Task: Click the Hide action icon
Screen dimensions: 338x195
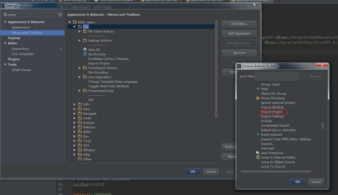Action: (258, 89)
